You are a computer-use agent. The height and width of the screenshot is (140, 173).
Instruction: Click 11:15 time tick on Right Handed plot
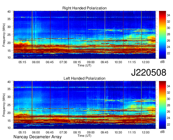132,62
